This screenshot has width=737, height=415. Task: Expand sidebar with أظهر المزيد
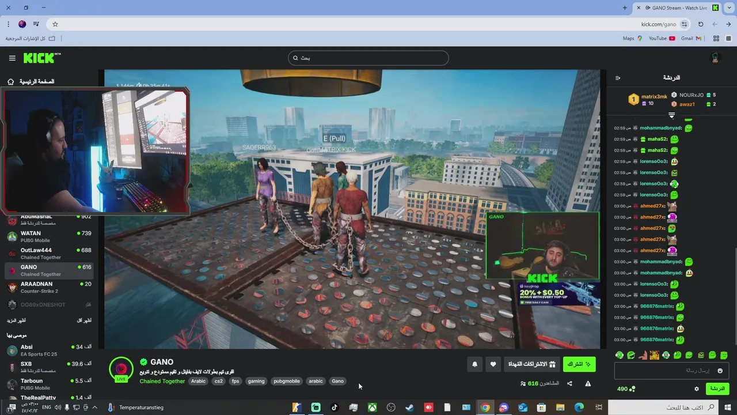16,320
